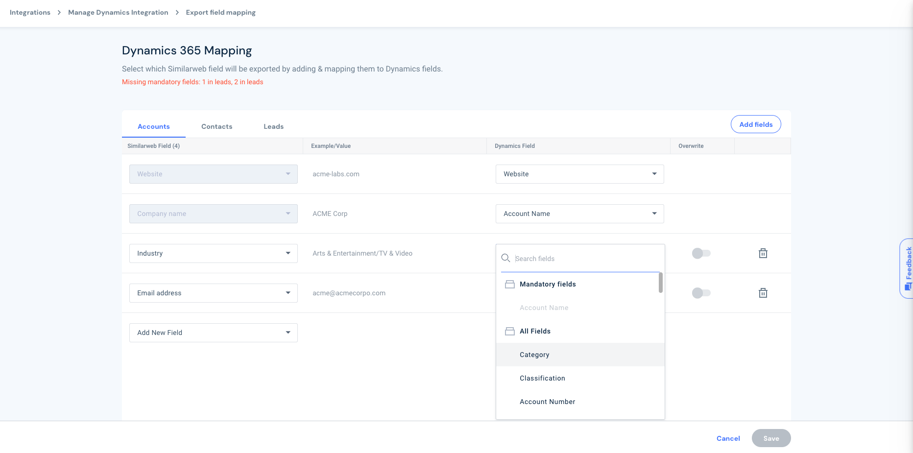Viewport: 913px width, 453px height.
Task: Toggle Overwrite for Industry row
Action: click(701, 253)
